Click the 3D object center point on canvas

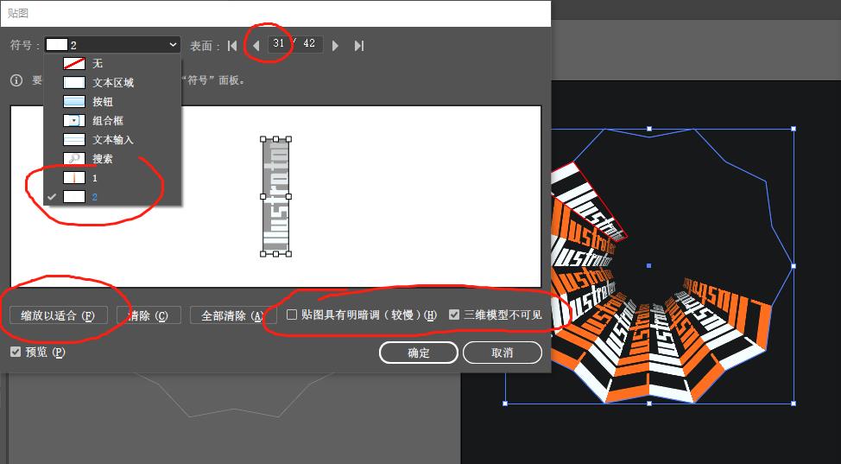coord(649,266)
